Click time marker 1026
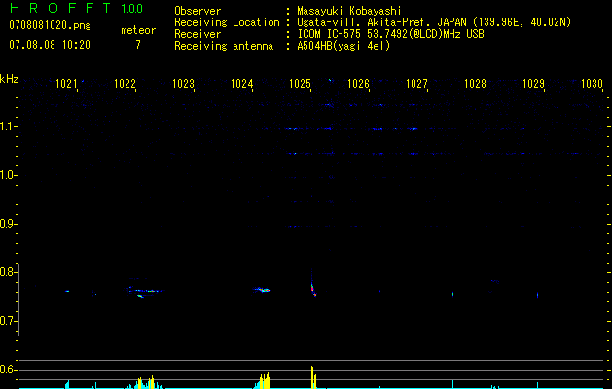612x389 pixels. pos(358,84)
